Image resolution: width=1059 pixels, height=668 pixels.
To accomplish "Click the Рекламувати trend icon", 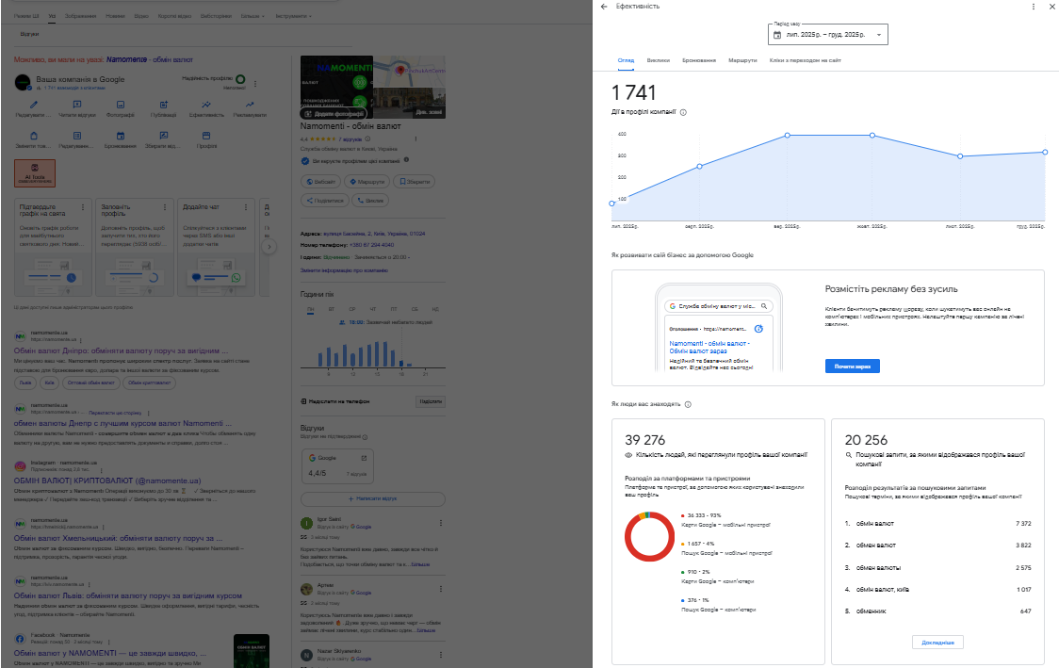I will (x=250, y=105).
